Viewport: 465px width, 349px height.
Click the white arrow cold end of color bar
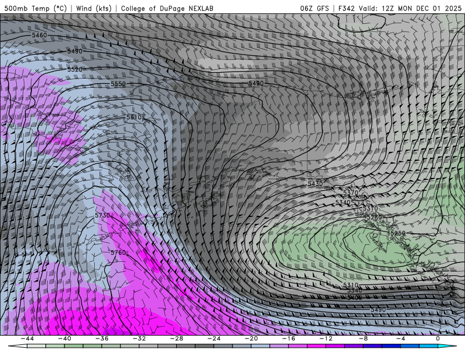click(17, 346)
